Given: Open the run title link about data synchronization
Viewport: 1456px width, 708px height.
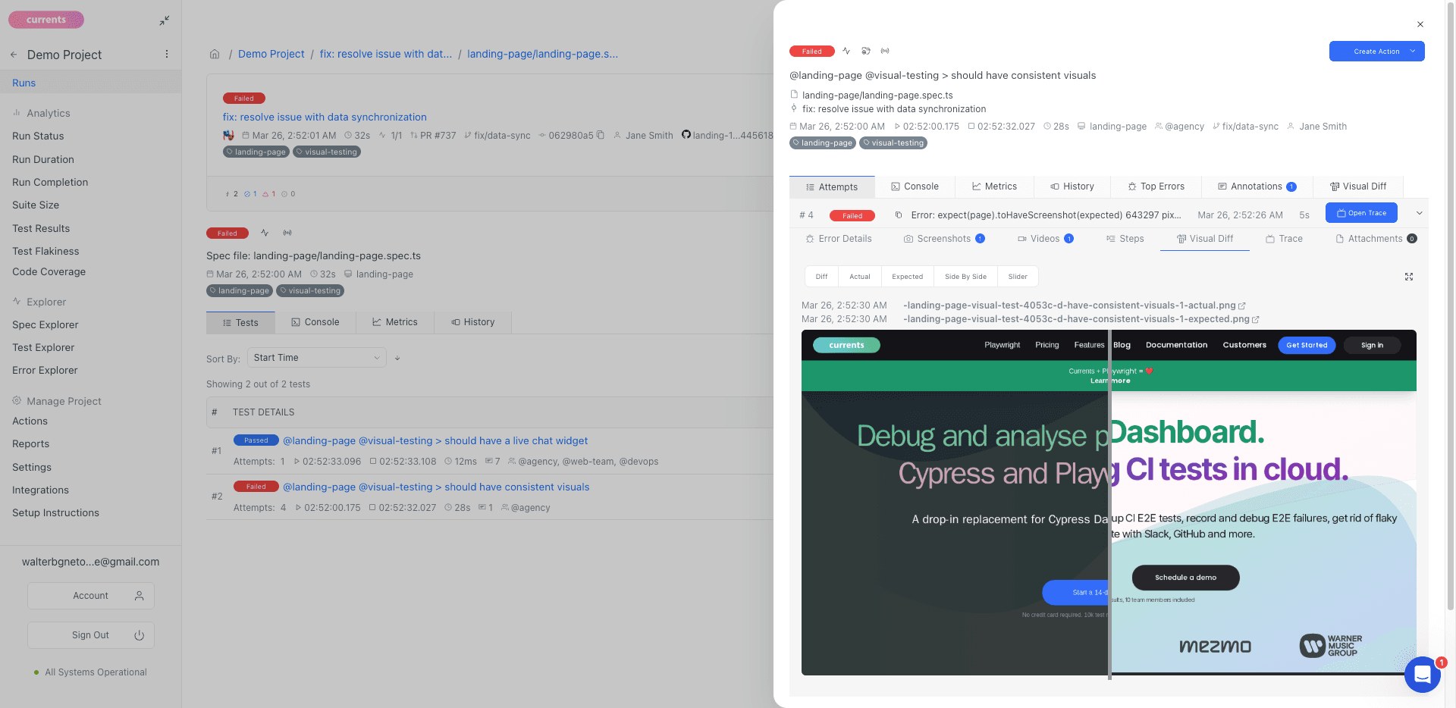Looking at the screenshot, I should 325,117.
